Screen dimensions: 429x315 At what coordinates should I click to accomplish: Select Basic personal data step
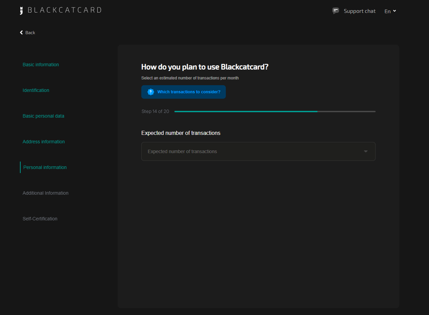pyautogui.click(x=43, y=116)
